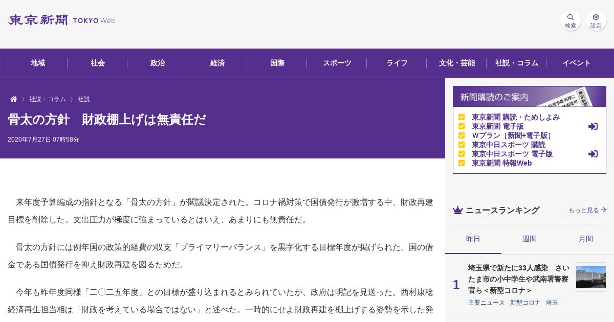Open 東京新聞 特報Web link

click(502, 163)
